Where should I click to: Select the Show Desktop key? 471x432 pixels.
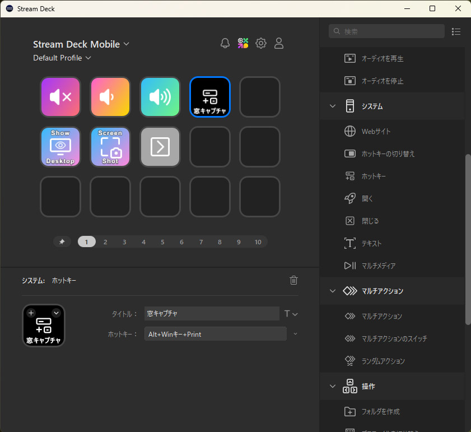coord(60,147)
